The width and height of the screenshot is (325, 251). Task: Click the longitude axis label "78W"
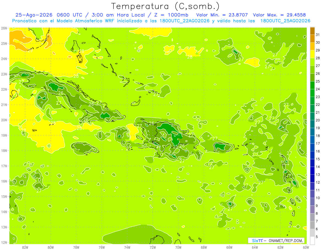[x=76, y=247]
